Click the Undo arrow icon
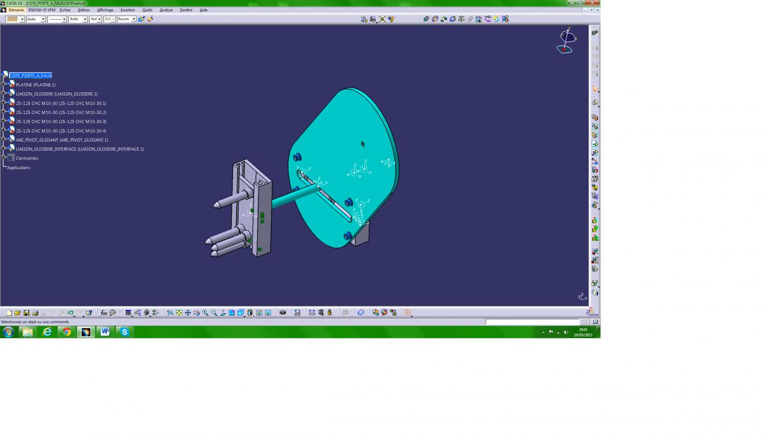The width and height of the screenshot is (767, 439). coord(70,312)
